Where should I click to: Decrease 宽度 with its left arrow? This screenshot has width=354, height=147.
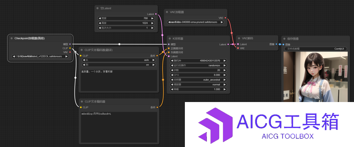pos(99,18)
